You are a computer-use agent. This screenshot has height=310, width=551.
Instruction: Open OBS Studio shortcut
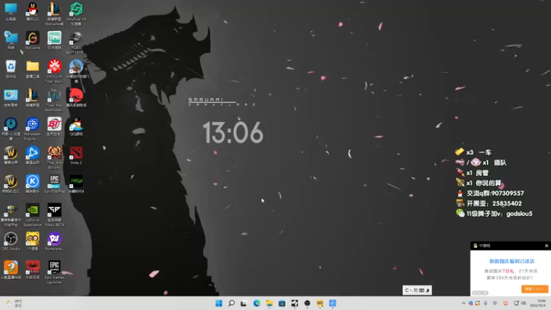[10, 240]
